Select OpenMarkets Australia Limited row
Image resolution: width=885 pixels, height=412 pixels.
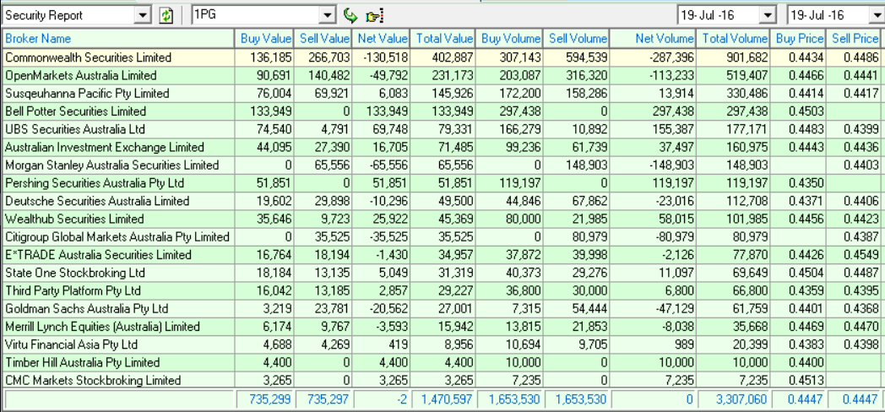(x=442, y=75)
